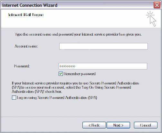Click the instruction text about account name

point(78,34)
